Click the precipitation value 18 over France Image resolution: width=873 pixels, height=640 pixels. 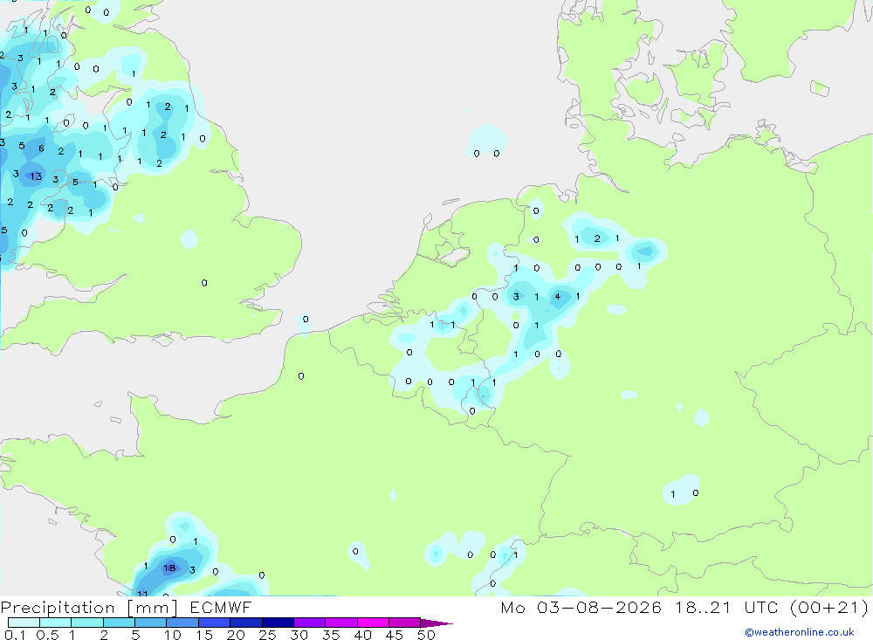coord(169,568)
